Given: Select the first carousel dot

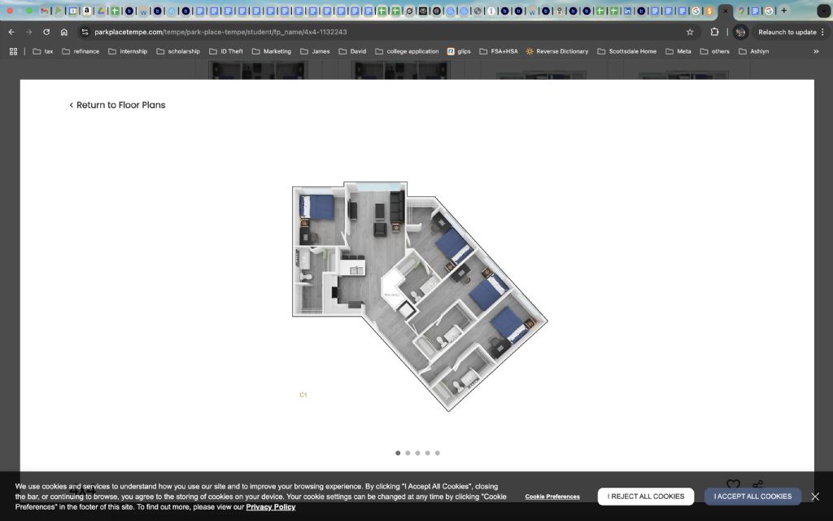Looking at the screenshot, I should tap(398, 453).
